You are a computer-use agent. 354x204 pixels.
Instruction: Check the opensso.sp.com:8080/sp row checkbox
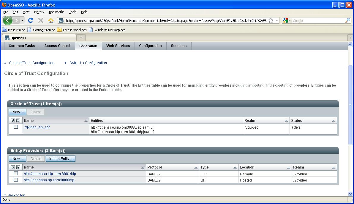[x=16, y=180]
